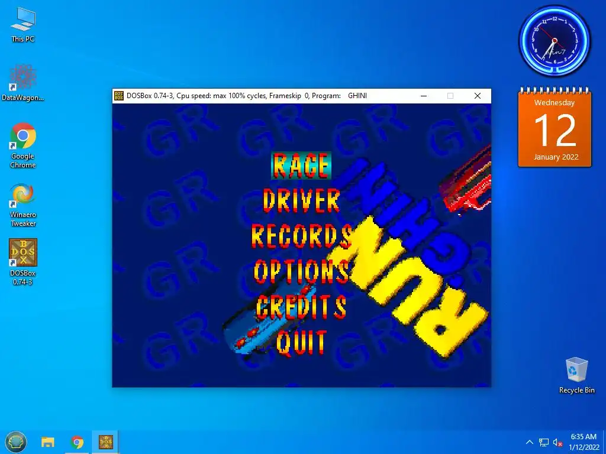Image resolution: width=606 pixels, height=454 pixels.
Task: Open the taskbar clock showing 6:35 AM
Action: point(584,442)
